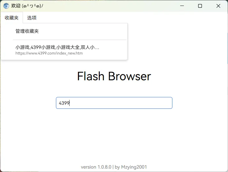Click the version 1.0.8.0 by Mzying2001 footer text
Viewport: 228px width, 172px height.
[114, 167]
